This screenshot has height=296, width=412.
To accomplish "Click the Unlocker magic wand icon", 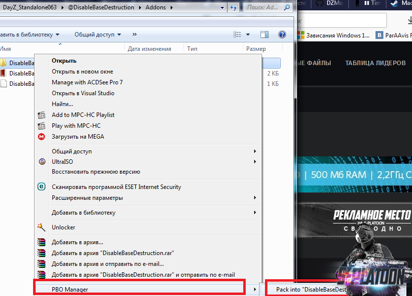I will pos(41,227).
